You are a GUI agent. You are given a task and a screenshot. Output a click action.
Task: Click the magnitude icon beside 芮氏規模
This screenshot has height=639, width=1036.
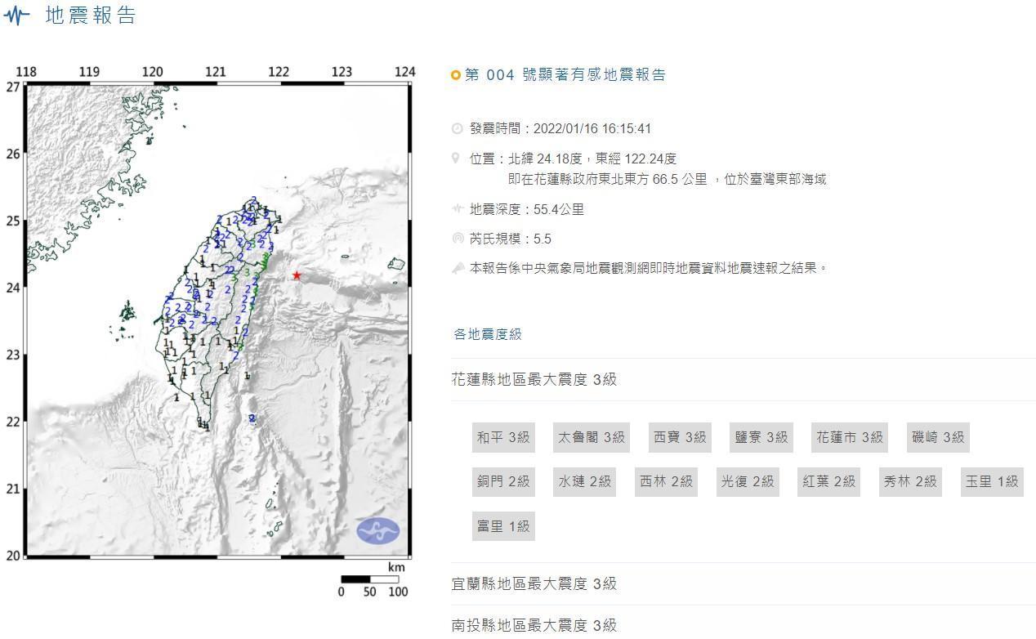458,239
